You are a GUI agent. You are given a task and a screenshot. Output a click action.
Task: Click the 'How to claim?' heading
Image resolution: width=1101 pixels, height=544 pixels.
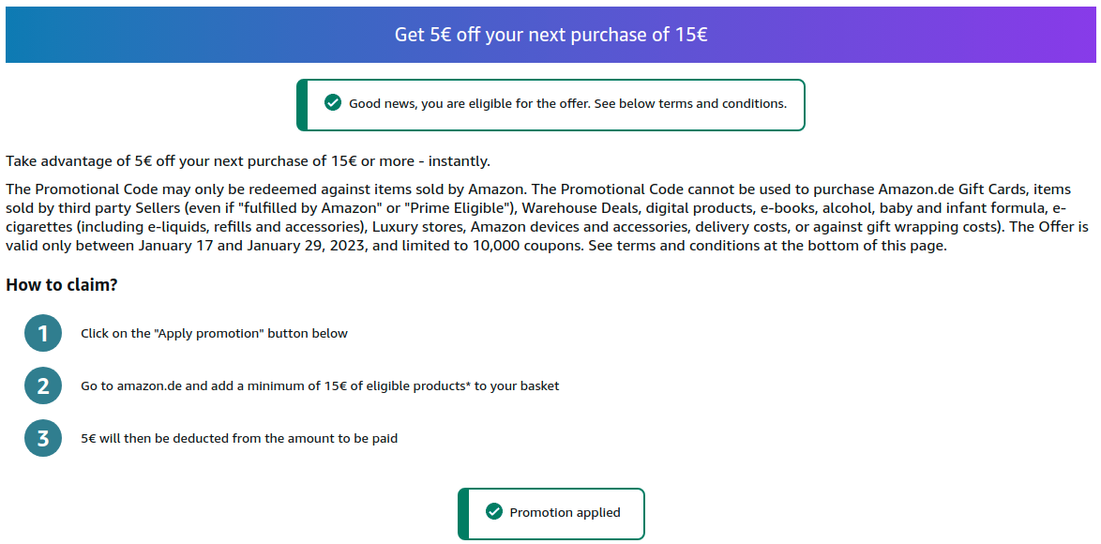pyautogui.click(x=62, y=285)
